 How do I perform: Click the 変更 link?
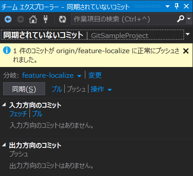pos(95,75)
